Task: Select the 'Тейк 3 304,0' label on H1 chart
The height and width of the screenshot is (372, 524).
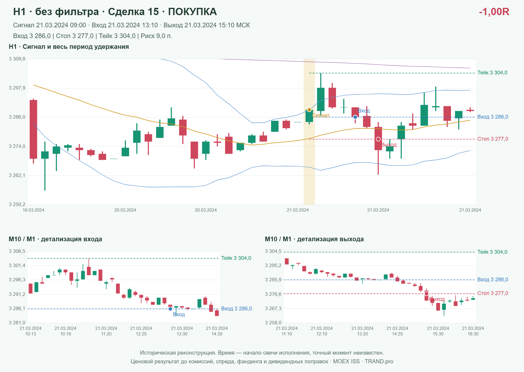Action: point(492,73)
